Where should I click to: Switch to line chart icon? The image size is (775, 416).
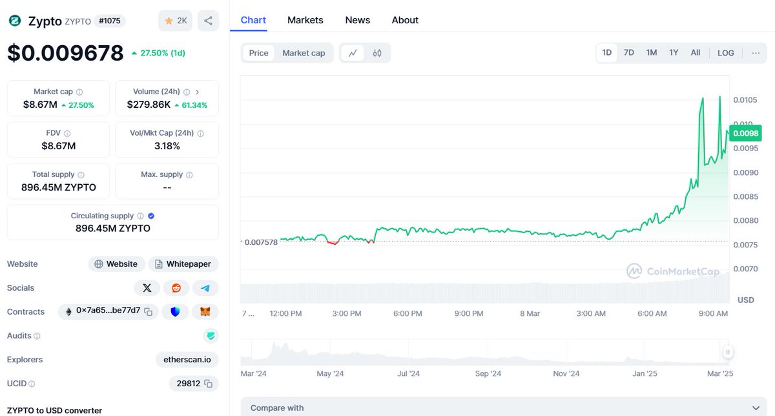(353, 53)
